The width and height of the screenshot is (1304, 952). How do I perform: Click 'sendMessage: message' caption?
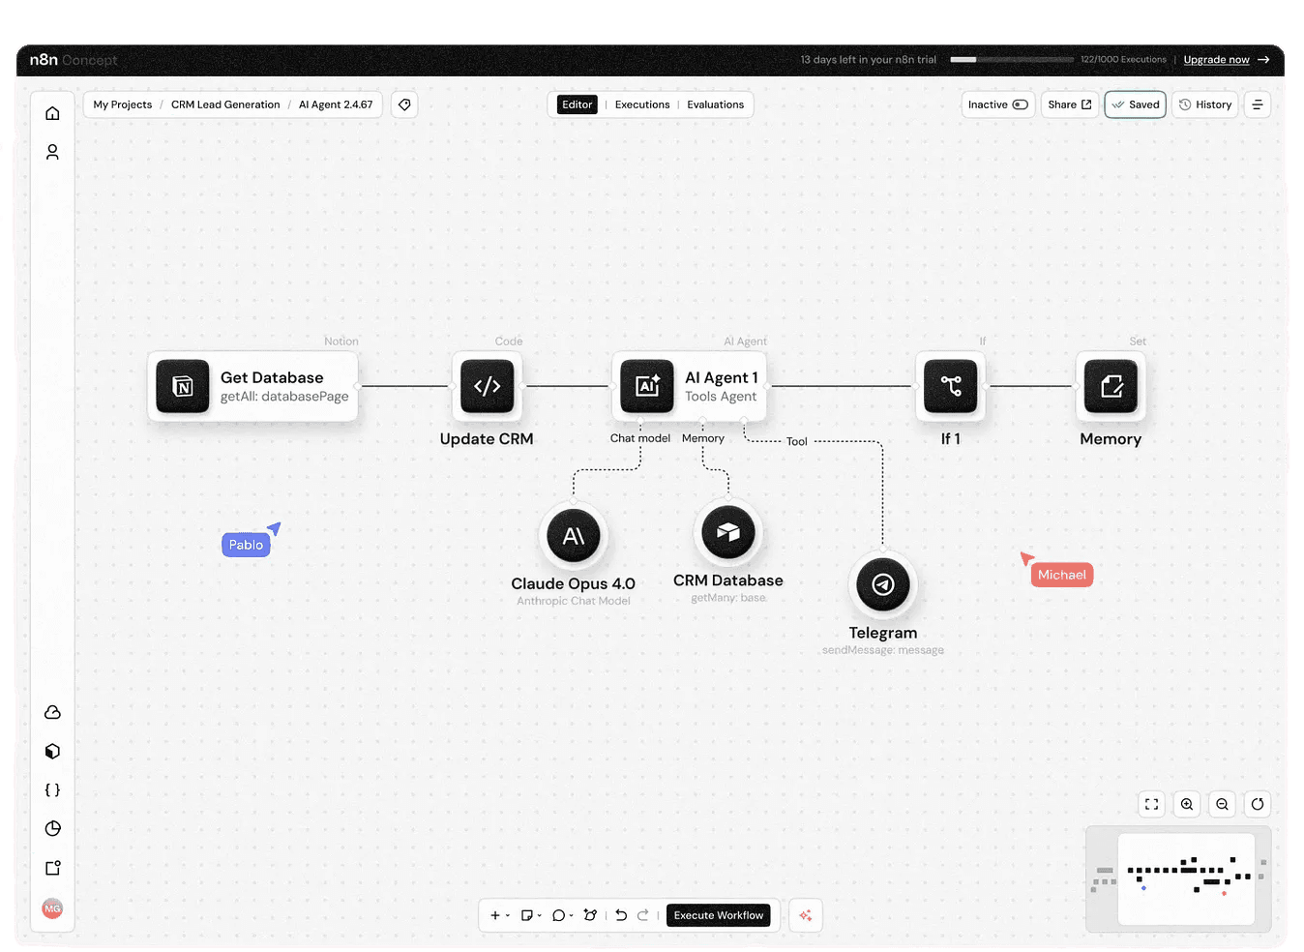click(x=883, y=650)
